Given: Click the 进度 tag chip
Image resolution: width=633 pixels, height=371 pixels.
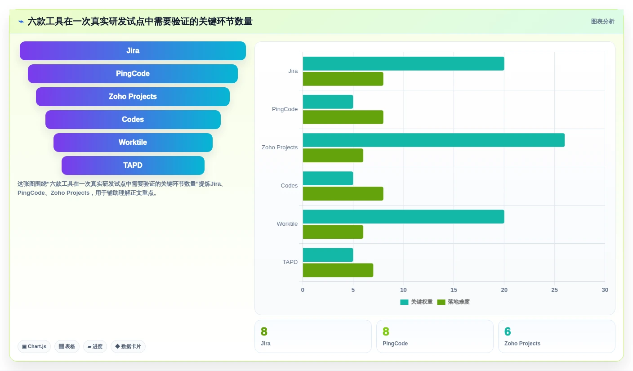Looking at the screenshot, I should [x=95, y=346].
